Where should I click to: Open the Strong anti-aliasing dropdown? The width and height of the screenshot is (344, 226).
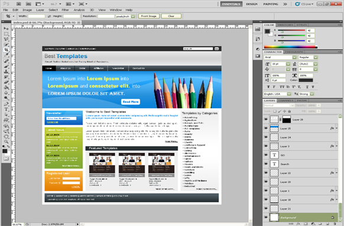[x=312, y=94]
